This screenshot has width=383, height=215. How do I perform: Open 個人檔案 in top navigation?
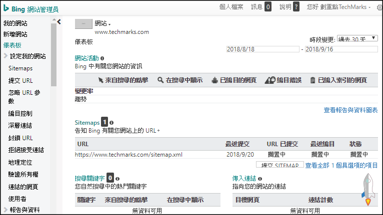(x=231, y=7)
